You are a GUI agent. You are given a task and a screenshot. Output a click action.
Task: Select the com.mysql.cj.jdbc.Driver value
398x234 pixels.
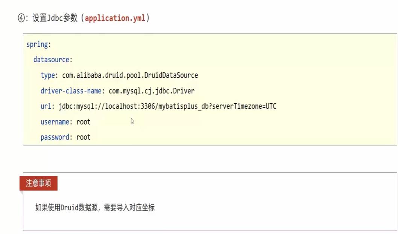(x=152, y=91)
